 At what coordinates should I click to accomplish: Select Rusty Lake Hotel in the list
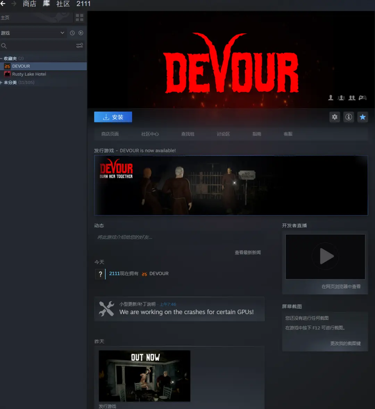pos(43,74)
